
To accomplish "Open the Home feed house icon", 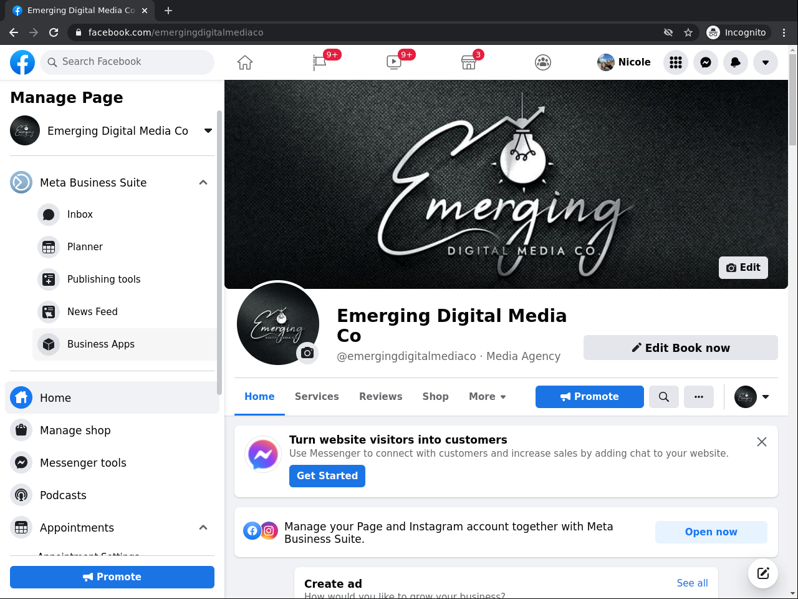I will 245,62.
